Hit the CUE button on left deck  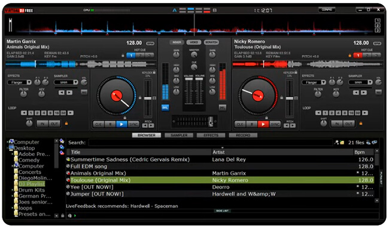pyautogui.click(x=99, y=124)
